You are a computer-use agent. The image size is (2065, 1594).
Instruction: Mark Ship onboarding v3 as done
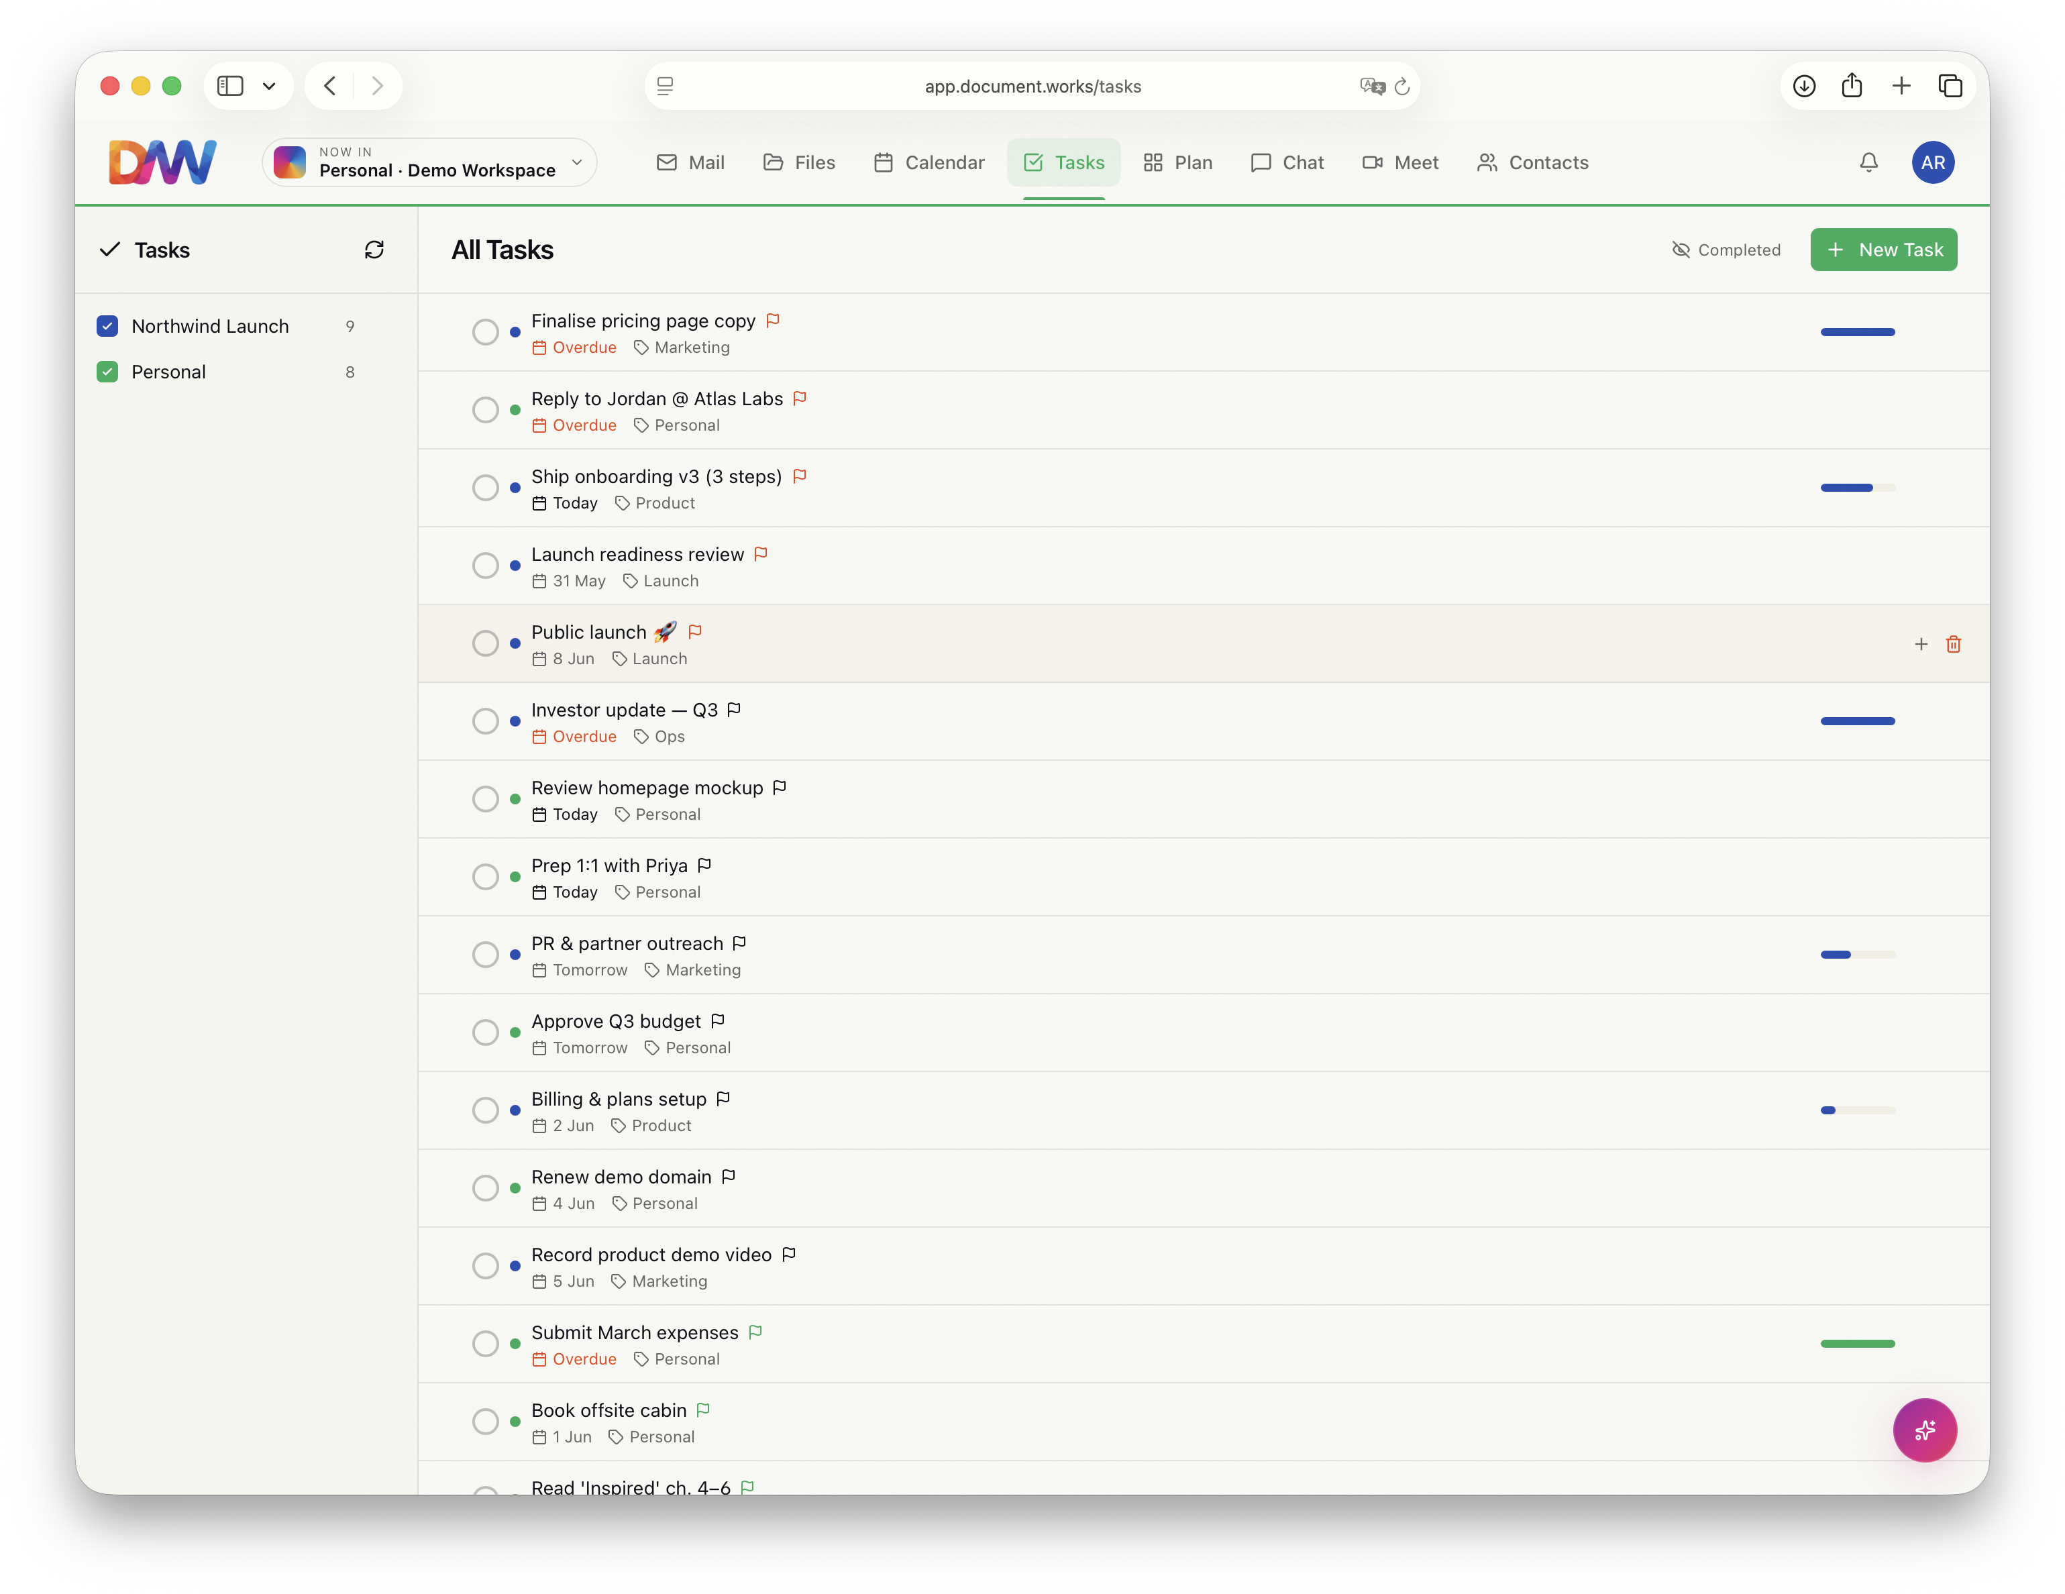tap(485, 488)
